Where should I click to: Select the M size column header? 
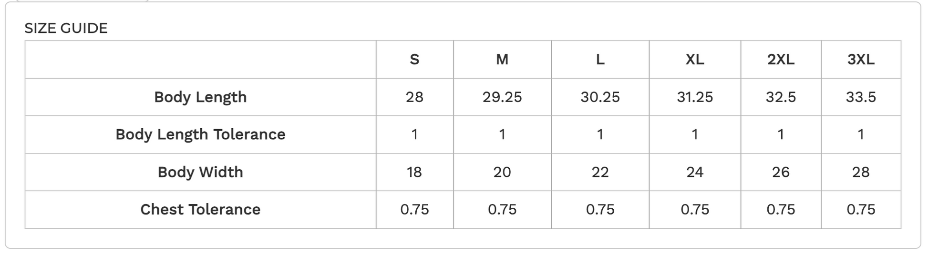502,60
